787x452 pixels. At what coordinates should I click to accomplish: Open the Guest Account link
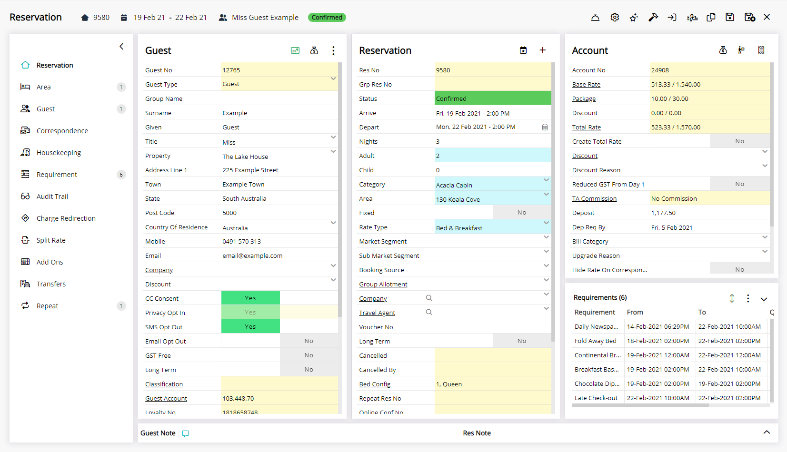point(166,398)
